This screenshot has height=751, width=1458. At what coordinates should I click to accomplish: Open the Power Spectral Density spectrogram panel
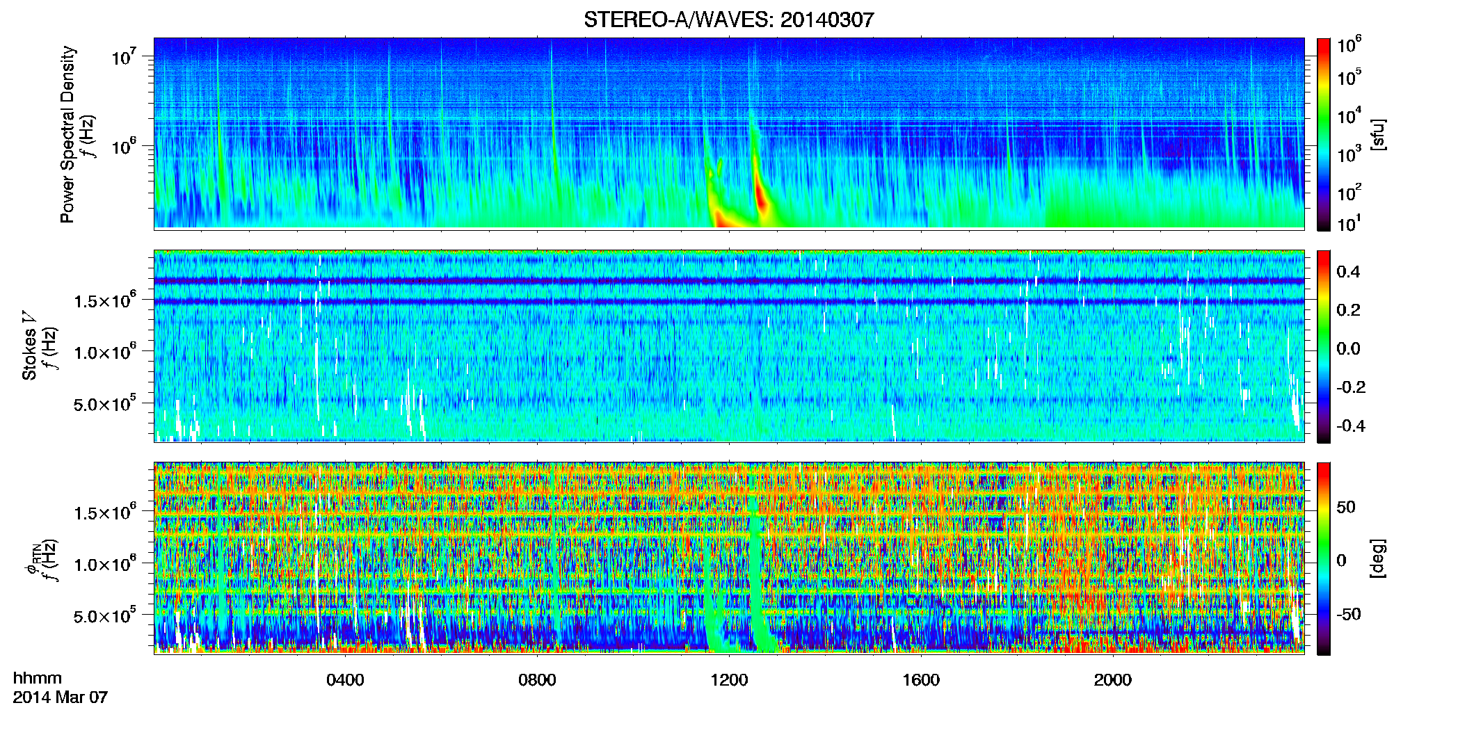tap(729, 133)
